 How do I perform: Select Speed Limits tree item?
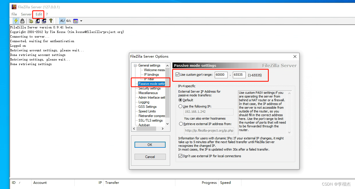(147, 111)
